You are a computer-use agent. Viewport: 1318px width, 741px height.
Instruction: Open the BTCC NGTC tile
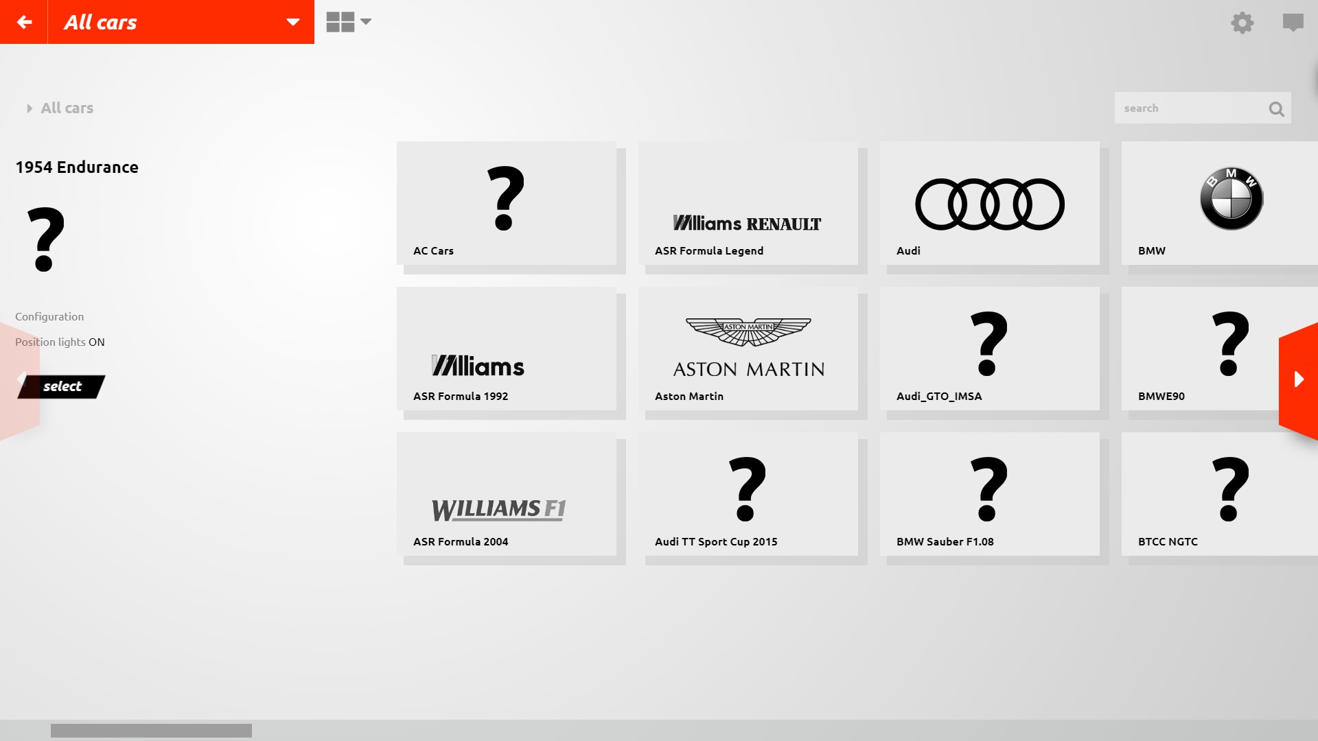[x=1220, y=494]
